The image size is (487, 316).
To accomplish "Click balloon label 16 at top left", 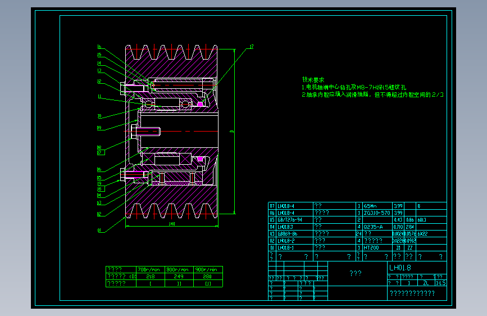I will click(99, 47).
